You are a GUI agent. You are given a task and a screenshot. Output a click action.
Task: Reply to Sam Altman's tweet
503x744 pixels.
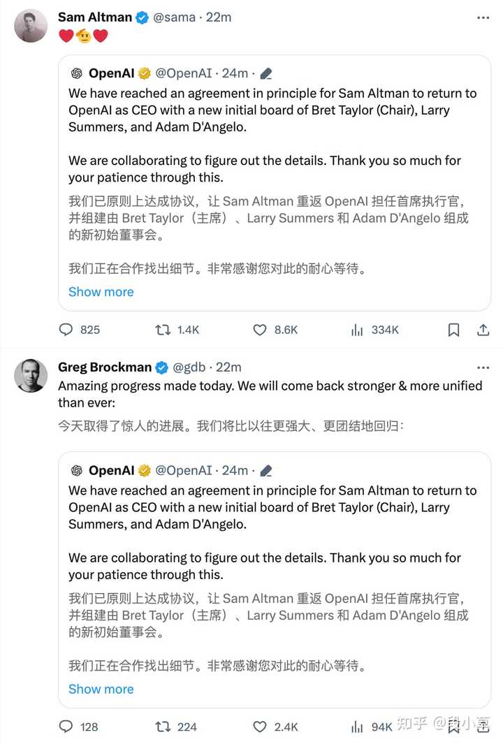click(65, 329)
